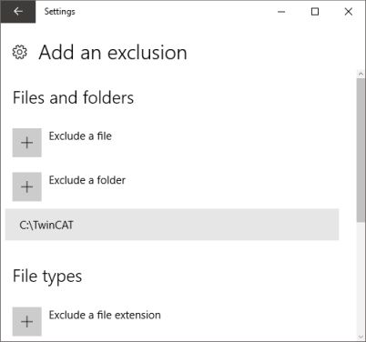Click the plus button for Exclude a file extension

27,321
